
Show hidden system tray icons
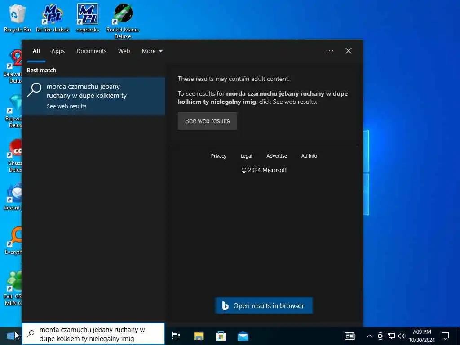pyautogui.click(x=370, y=336)
